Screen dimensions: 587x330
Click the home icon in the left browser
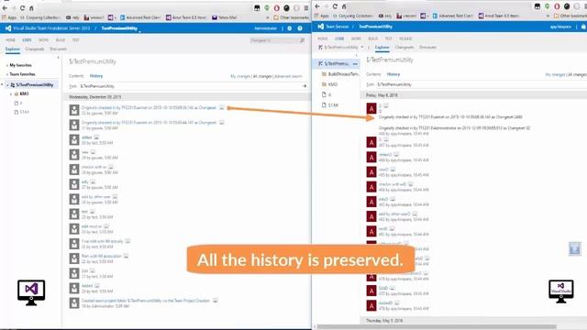tap(31, 7)
